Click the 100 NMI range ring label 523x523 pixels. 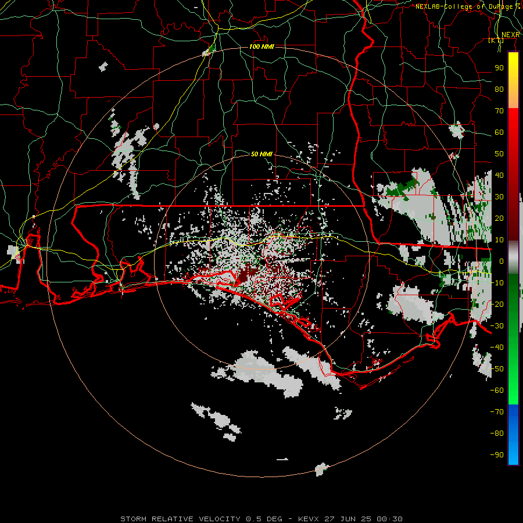click(x=262, y=46)
